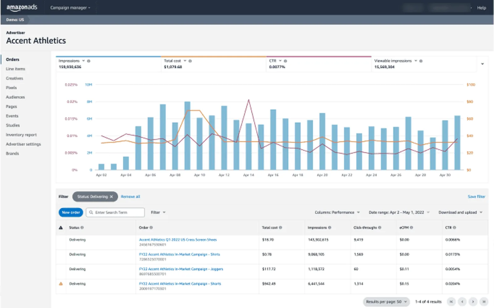Open the Impressions metric dropdown
The width and height of the screenshot is (494, 308).
pos(83,61)
